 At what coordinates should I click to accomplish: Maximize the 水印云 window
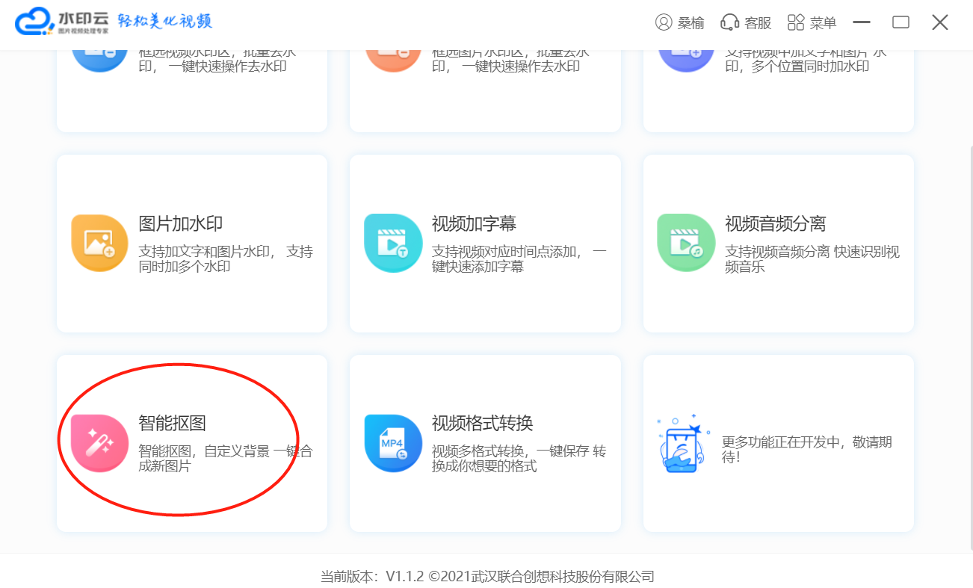coord(901,22)
